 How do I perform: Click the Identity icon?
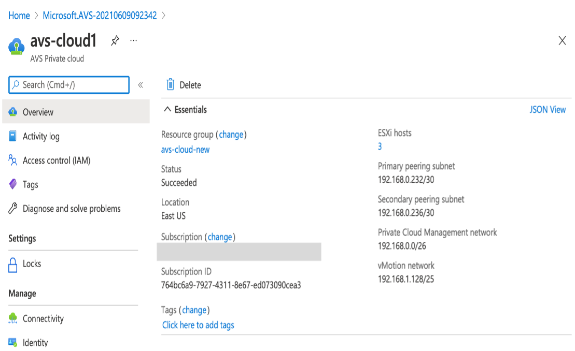point(13,343)
